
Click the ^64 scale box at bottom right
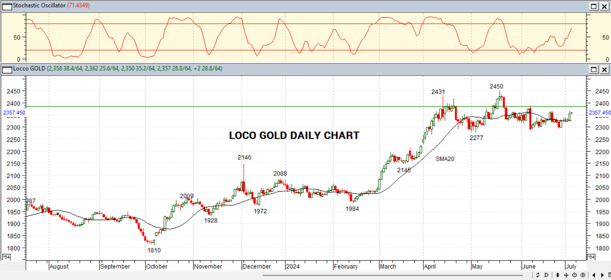[591, 257]
